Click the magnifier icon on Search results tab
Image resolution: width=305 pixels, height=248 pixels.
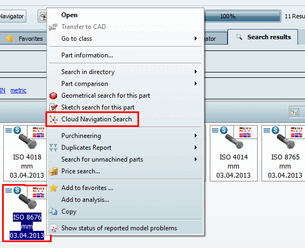(239, 37)
